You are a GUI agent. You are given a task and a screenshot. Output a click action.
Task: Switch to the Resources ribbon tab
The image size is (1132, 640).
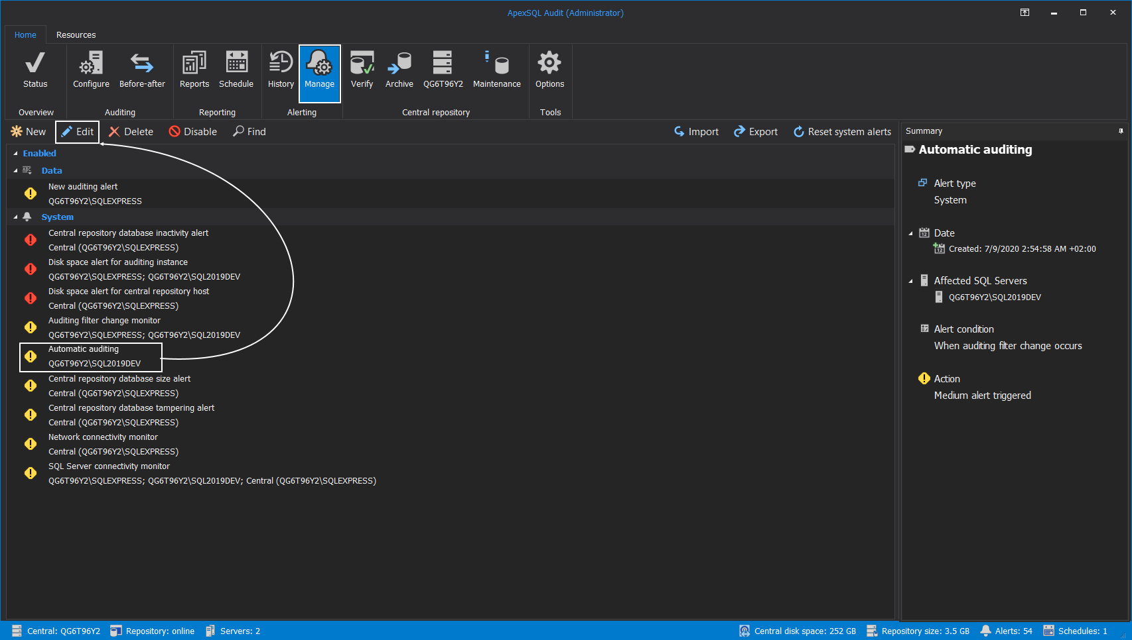click(x=76, y=35)
